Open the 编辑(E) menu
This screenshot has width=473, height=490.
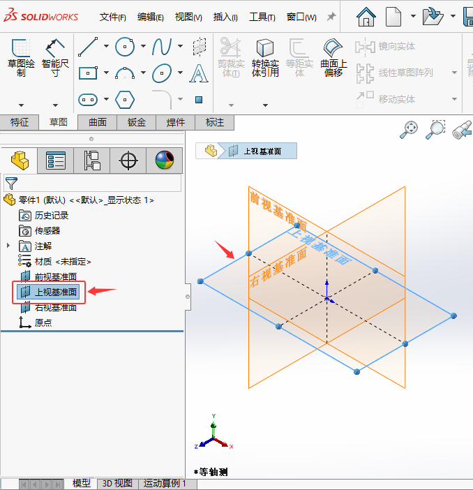coord(150,17)
